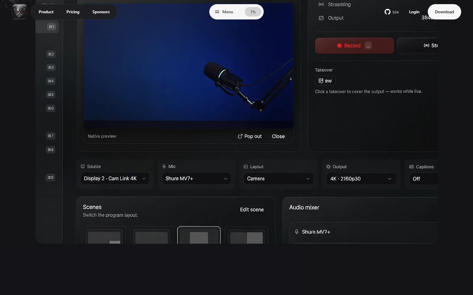Click the Layout grid icon
Screen dimensions: 473x295
(x=246, y=167)
